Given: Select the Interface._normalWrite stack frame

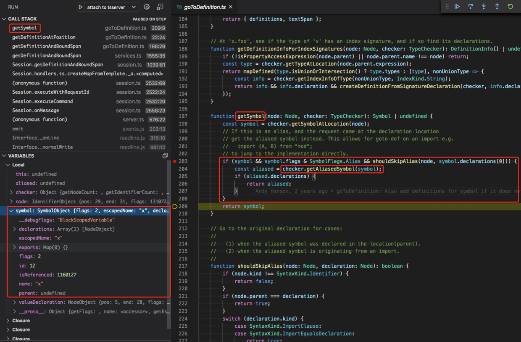Looking at the screenshot, I should 86,147.
